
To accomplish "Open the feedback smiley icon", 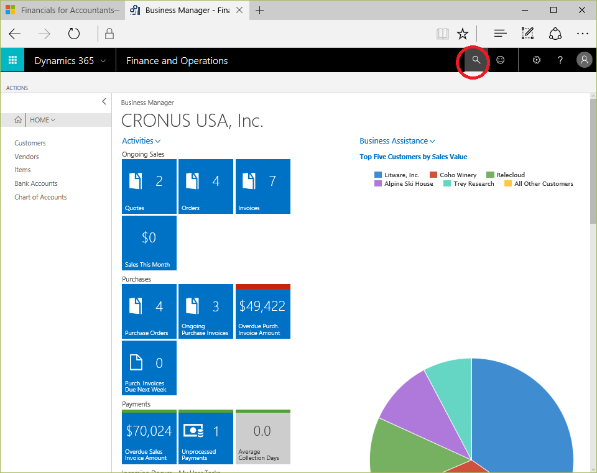I will point(500,60).
